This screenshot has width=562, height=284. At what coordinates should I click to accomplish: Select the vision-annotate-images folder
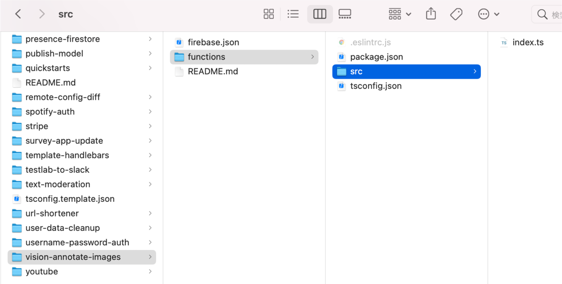coord(73,257)
